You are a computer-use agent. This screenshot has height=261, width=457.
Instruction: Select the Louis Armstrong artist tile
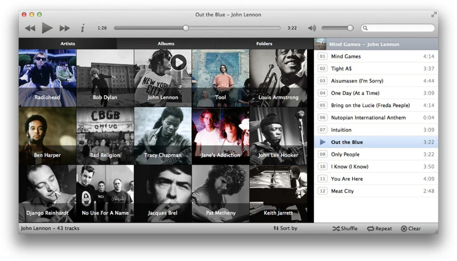pos(278,78)
